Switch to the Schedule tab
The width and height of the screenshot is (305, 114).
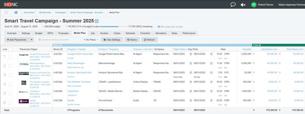pyautogui.click(x=130, y=33)
